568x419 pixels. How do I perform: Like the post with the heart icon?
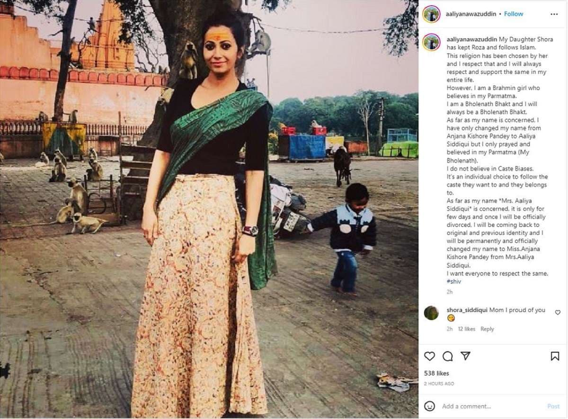429,356
